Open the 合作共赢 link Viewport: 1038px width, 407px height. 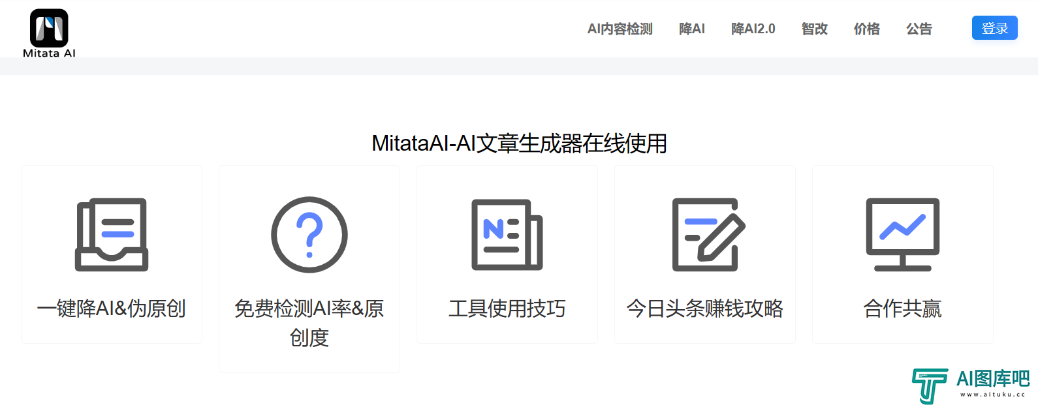tap(903, 309)
